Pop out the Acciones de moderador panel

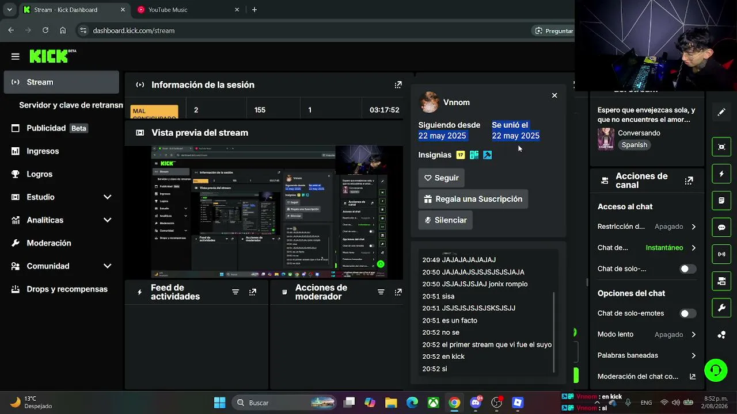click(x=398, y=292)
